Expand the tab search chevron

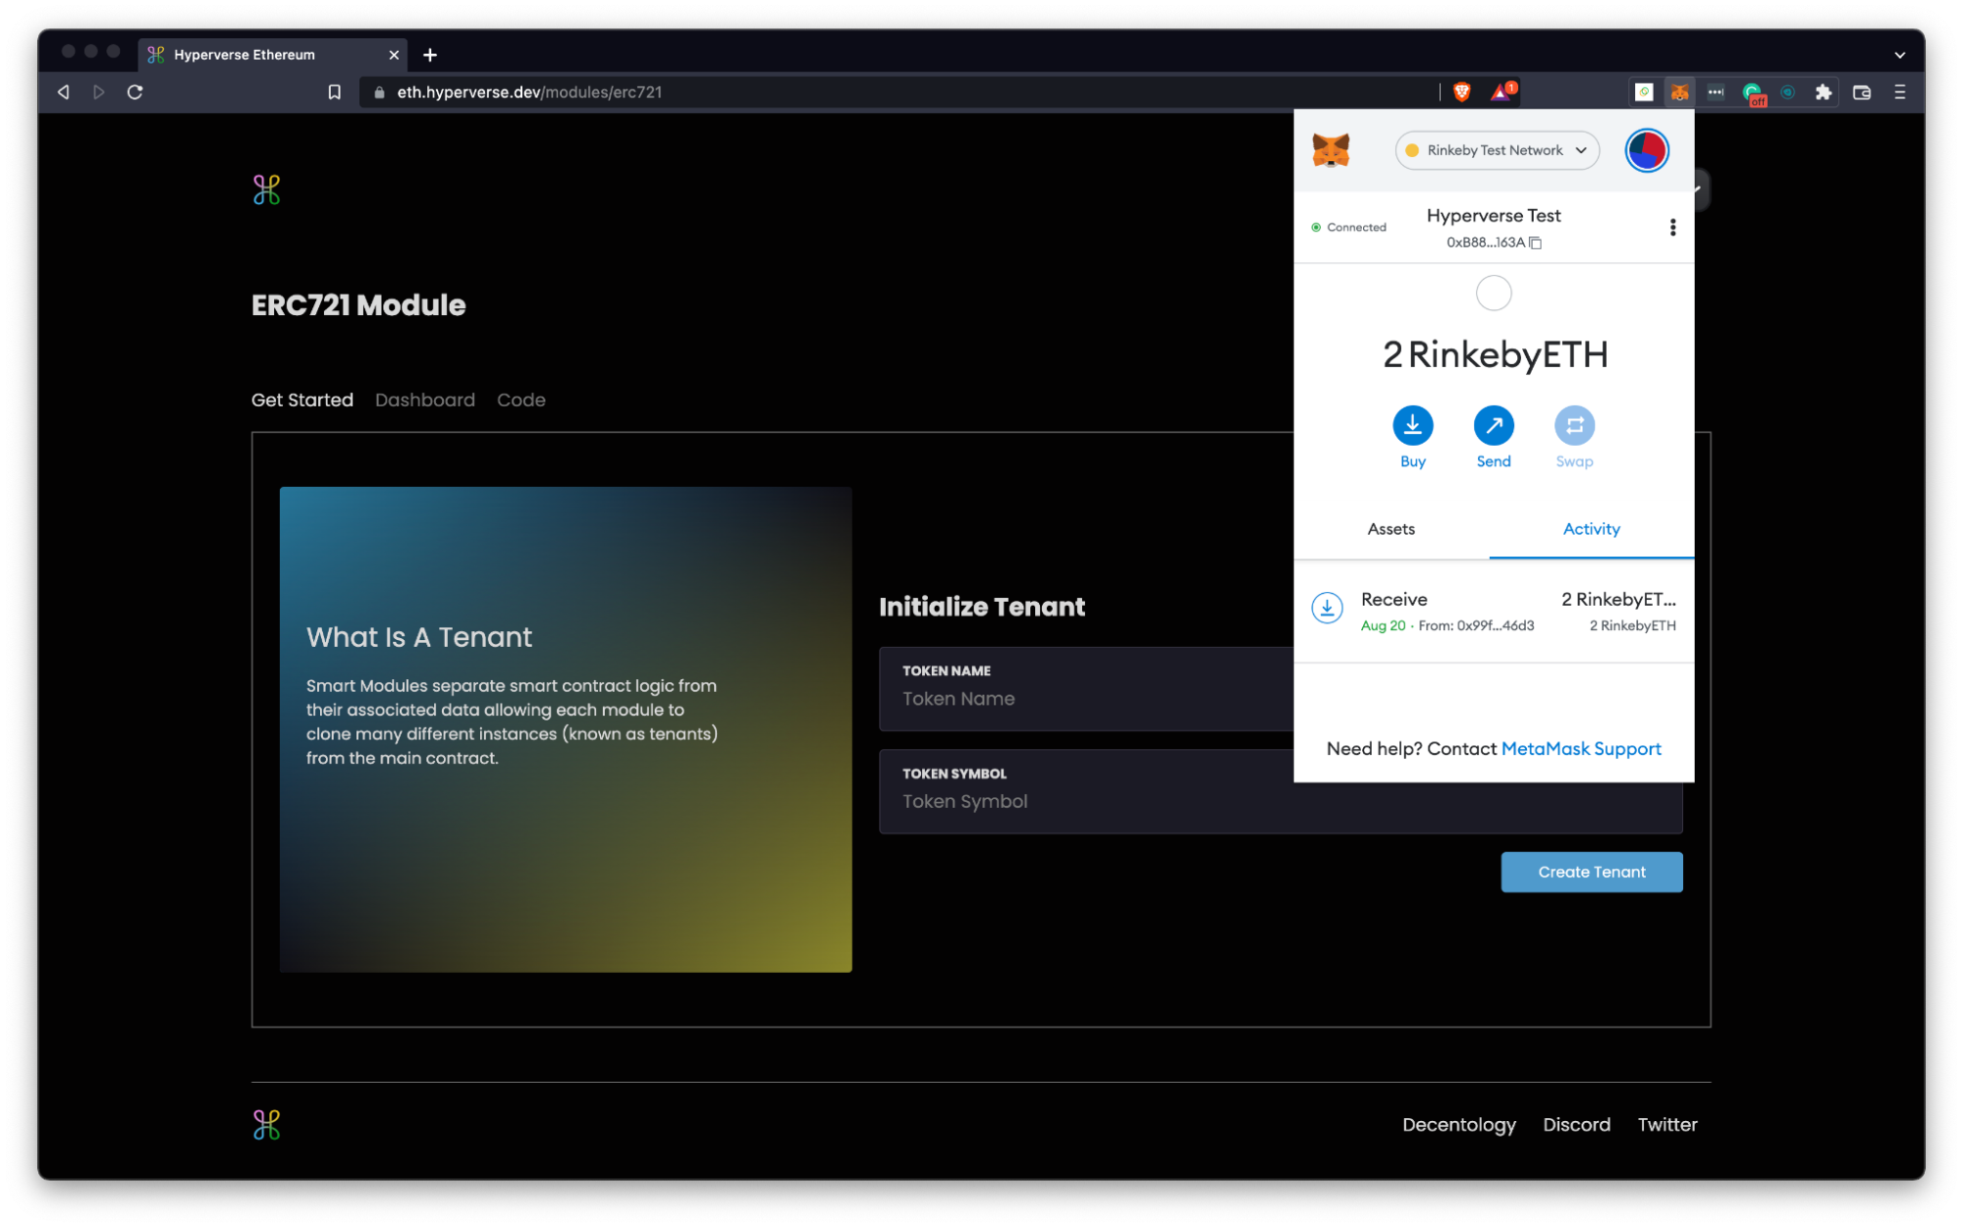(x=1899, y=55)
